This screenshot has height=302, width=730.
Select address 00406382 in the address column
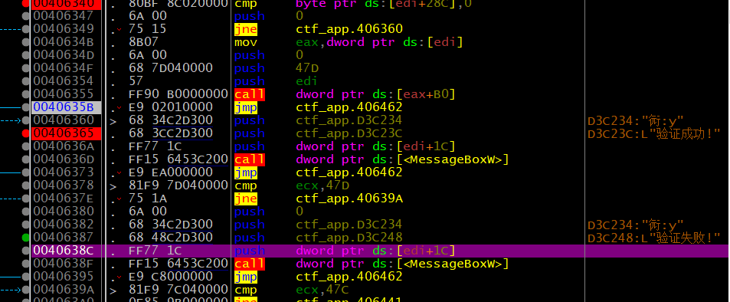(64, 225)
